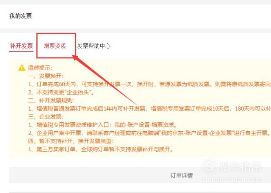This screenshot has height=193, width=271.
Task: Click the 增值税专用发票资质维护入口 line
Action: (x=102, y=125)
